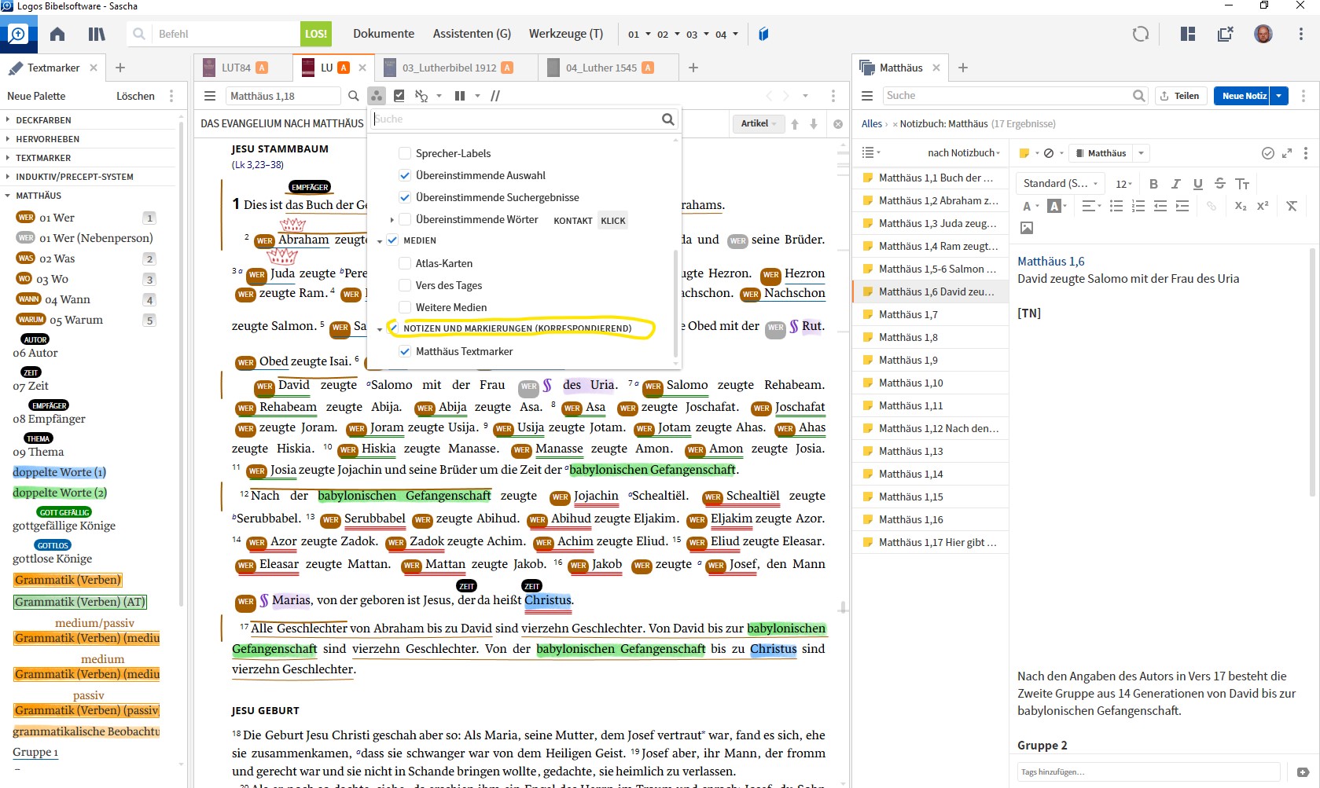
Task: Apply Underline formatting in note editor
Action: point(1197,184)
